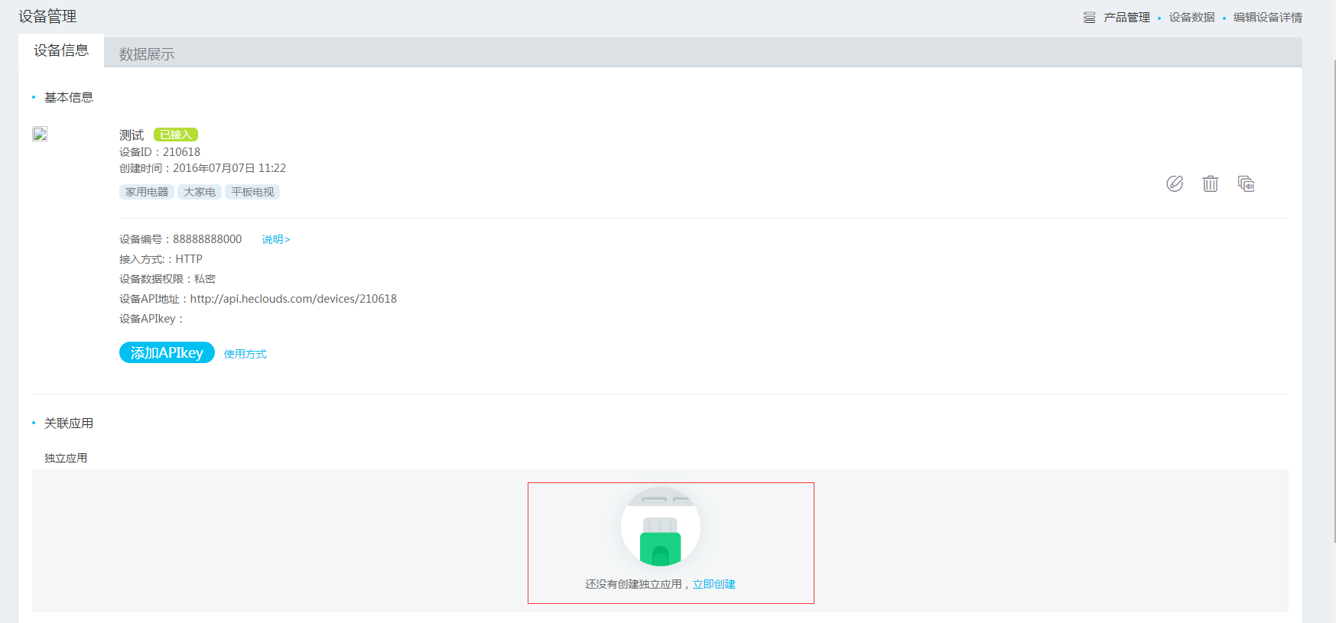Click the stacked-pages icon beside the trash
Screen dimensions: 1336x623
pyautogui.click(x=1246, y=183)
